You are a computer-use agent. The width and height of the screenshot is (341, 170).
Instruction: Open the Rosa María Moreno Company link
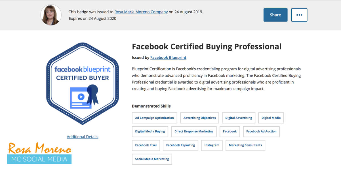[x=141, y=12]
